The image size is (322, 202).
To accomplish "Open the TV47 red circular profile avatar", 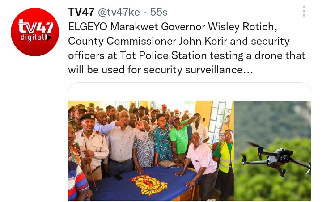I will point(35,32).
